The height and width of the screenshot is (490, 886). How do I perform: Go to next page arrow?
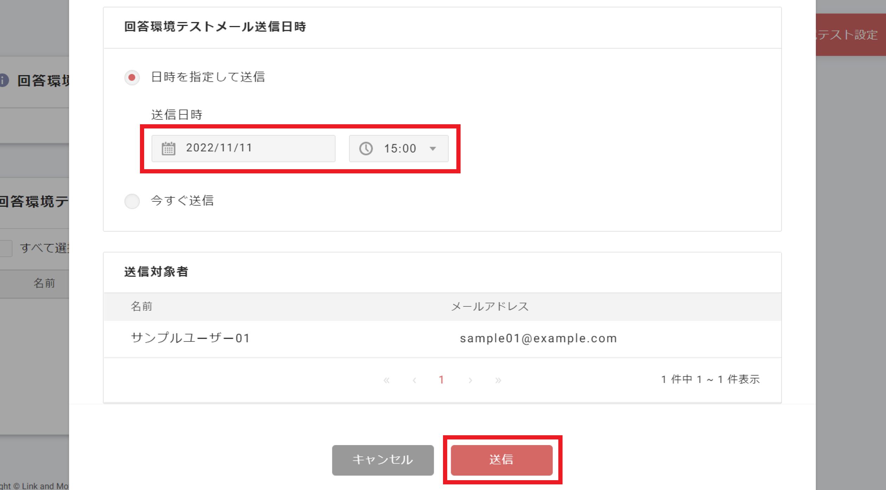pos(470,380)
